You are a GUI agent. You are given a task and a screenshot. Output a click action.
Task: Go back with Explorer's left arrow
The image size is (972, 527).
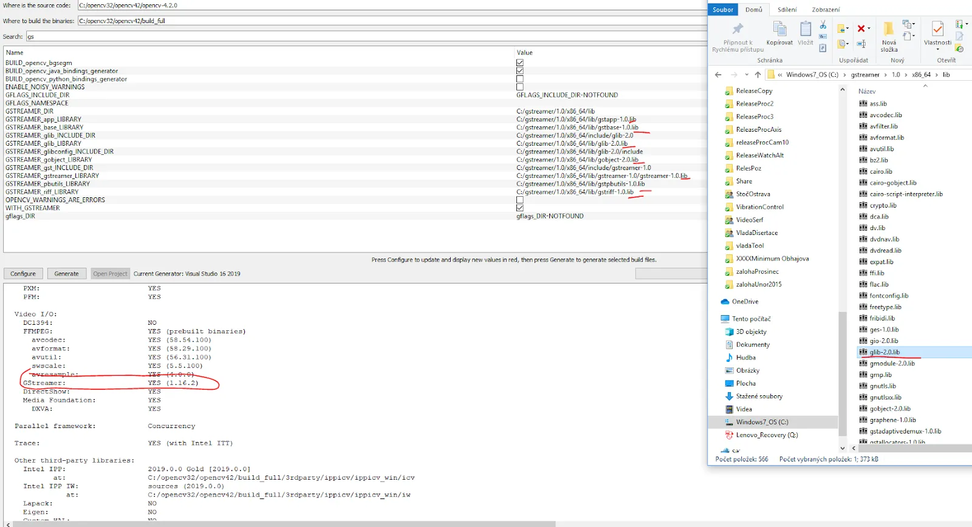718,75
